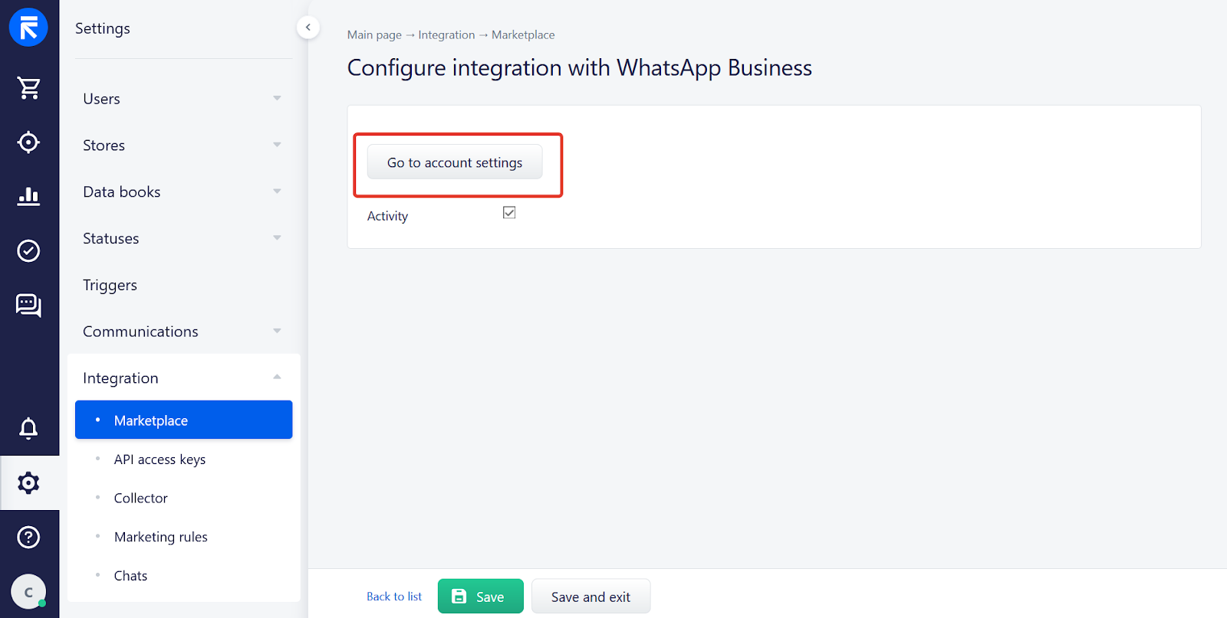Open the bar chart analytics icon
1227x618 pixels.
point(28,196)
